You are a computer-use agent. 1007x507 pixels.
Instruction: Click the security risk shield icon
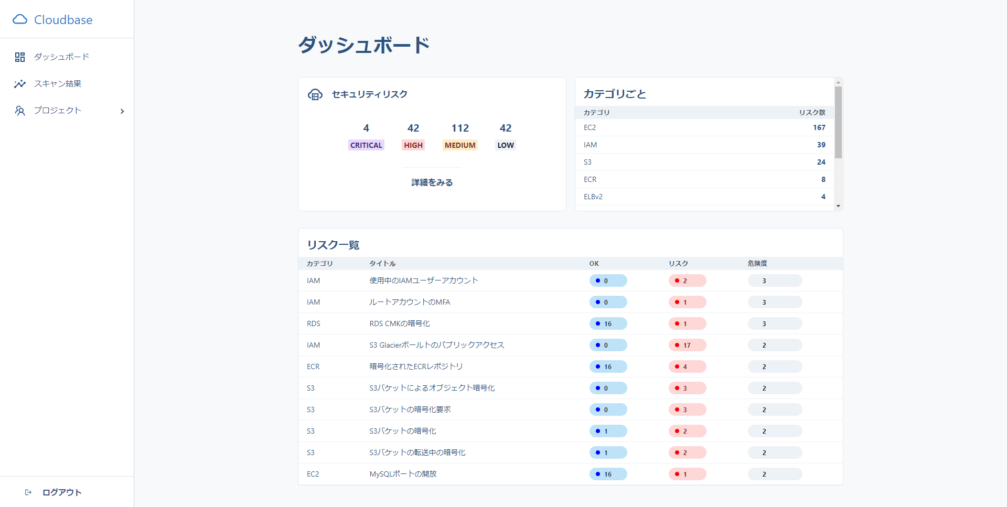coord(315,94)
